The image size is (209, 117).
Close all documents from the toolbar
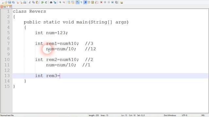[x=21, y=2]
